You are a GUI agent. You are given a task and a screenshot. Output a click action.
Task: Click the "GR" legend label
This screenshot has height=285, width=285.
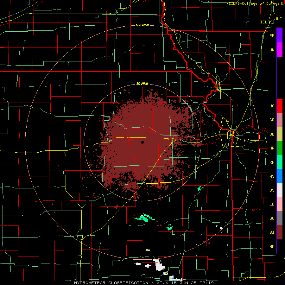click(x=272, y=120)
